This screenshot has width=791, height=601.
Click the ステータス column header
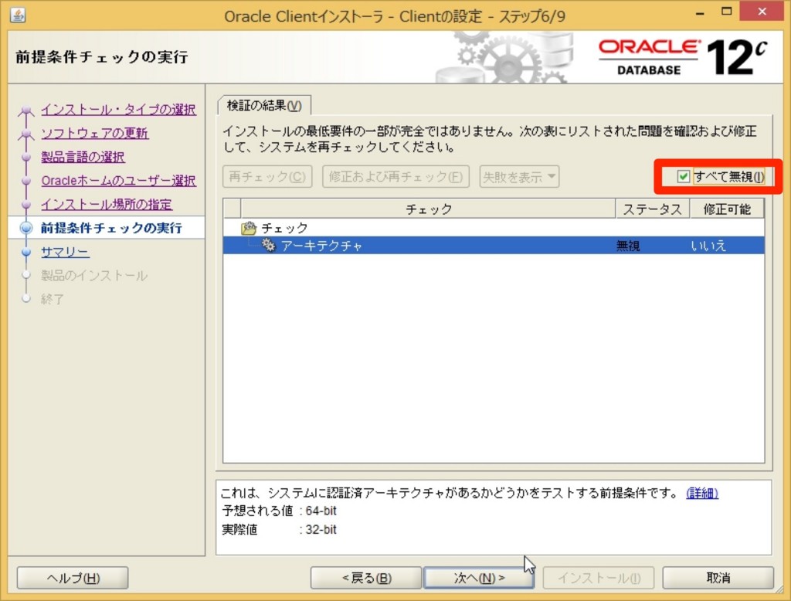[652, 209]
